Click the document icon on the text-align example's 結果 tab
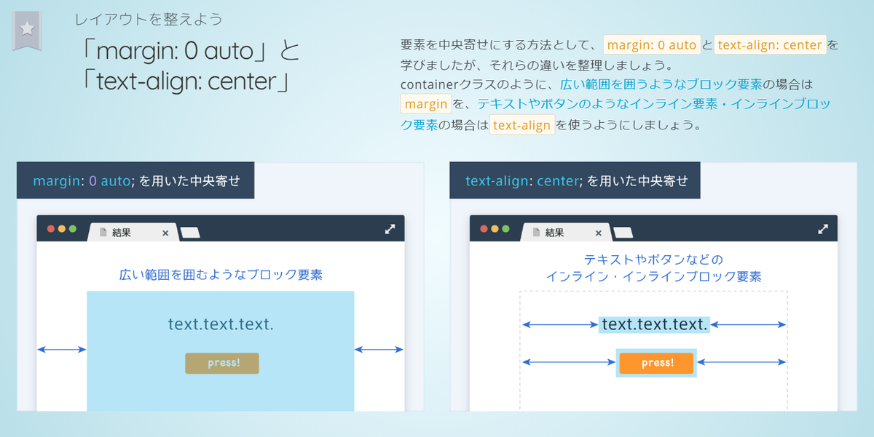The image size is (874, 437). point(537,233)
